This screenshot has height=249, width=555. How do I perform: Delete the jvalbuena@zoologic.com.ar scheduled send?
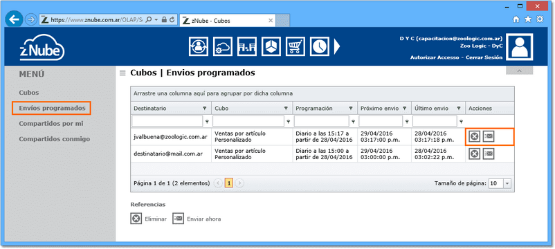(474, 136)
